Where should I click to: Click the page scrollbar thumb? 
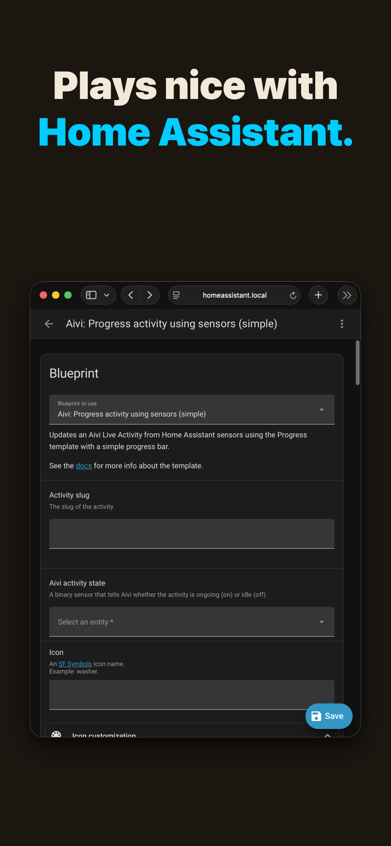[358, 363]
